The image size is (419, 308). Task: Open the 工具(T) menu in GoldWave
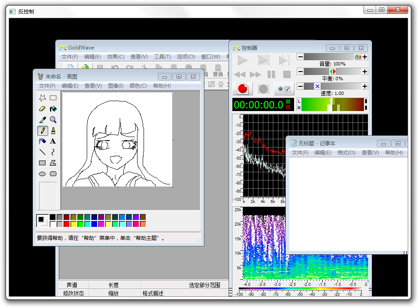pyautogui.click(x=162, y=57)
